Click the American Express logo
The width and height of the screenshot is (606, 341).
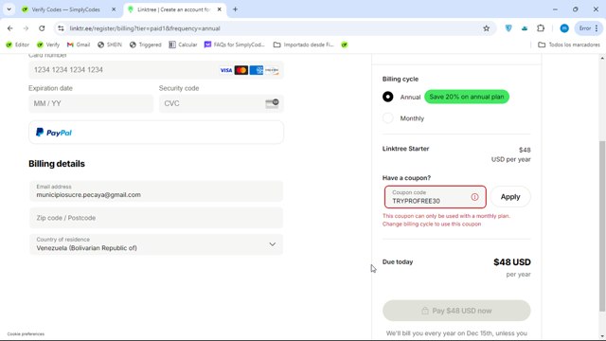[257, 70]
